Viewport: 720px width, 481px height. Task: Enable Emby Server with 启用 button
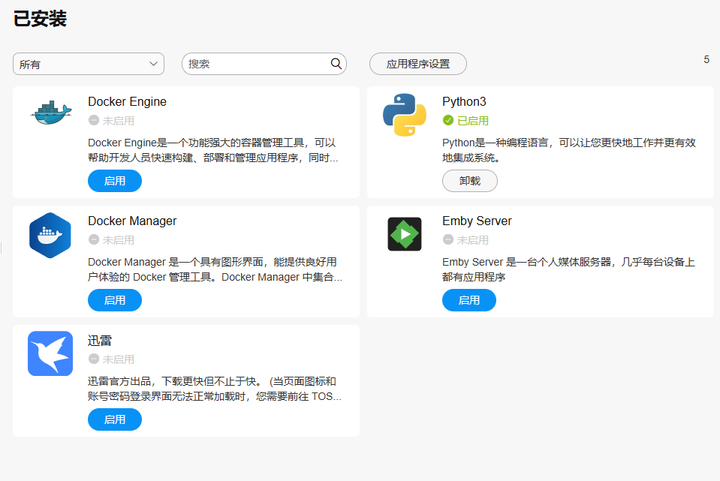(469, 300)
